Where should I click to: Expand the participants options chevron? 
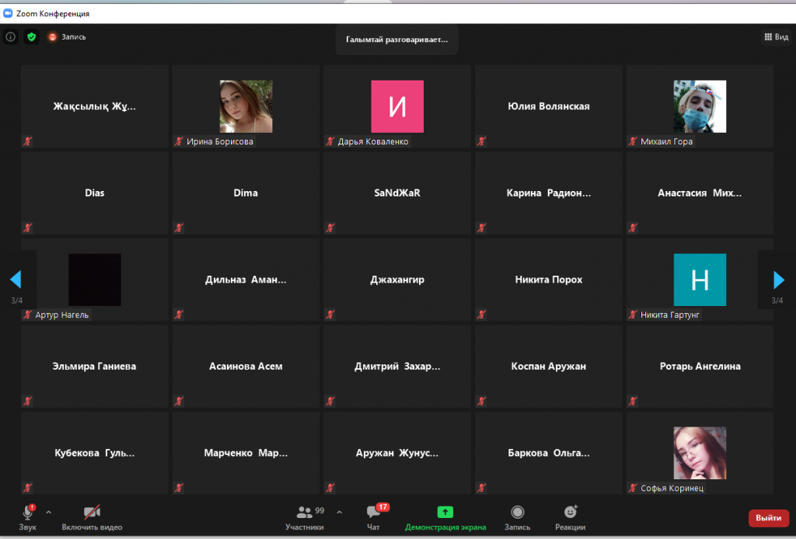tap(339, 512)
